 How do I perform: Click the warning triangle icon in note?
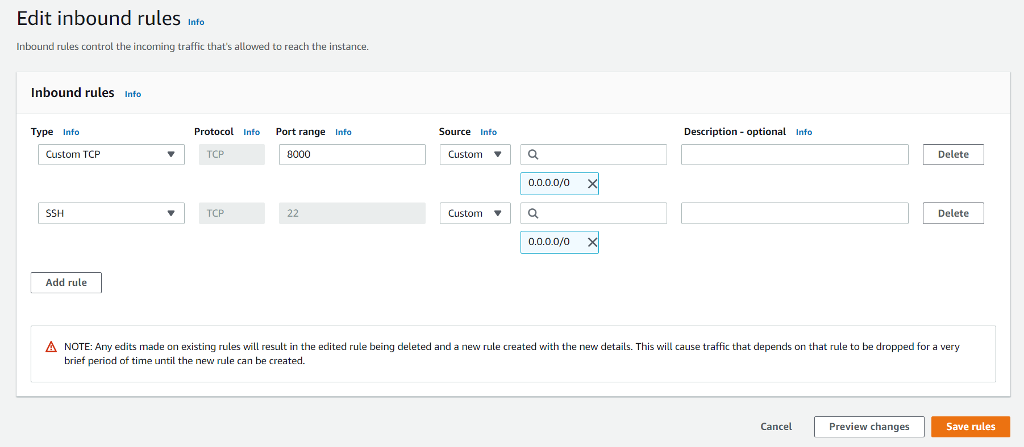[51, 347]
